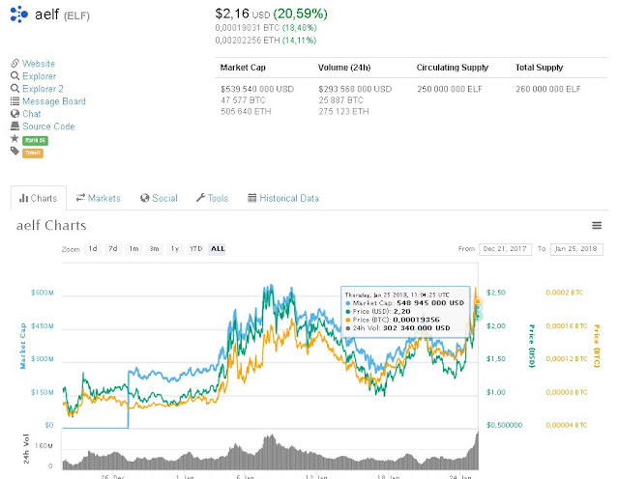Set chart zoom to 1y
This screenshot has height=479, width=619.
175,249
